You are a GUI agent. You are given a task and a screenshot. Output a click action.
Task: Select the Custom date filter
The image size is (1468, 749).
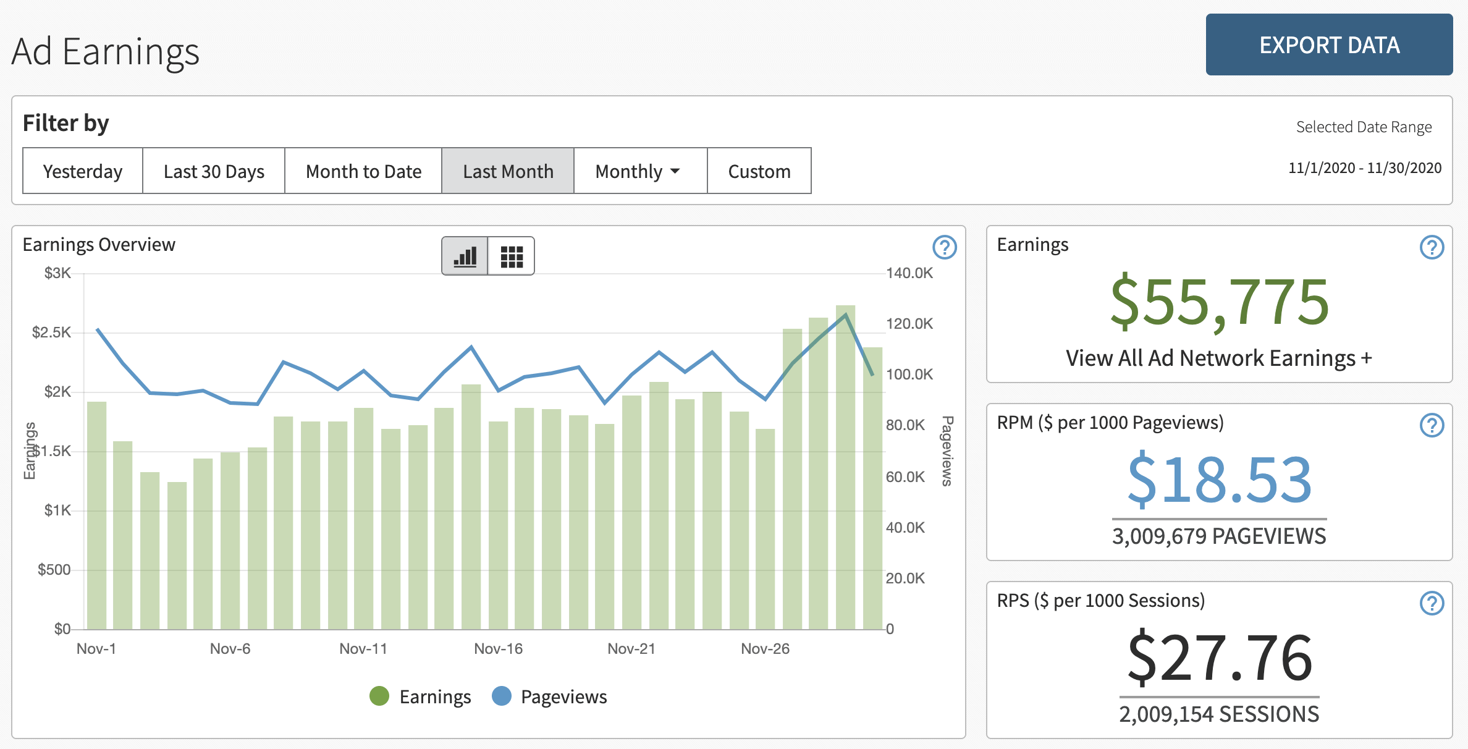pyautogui.click(x=759, y=171)
